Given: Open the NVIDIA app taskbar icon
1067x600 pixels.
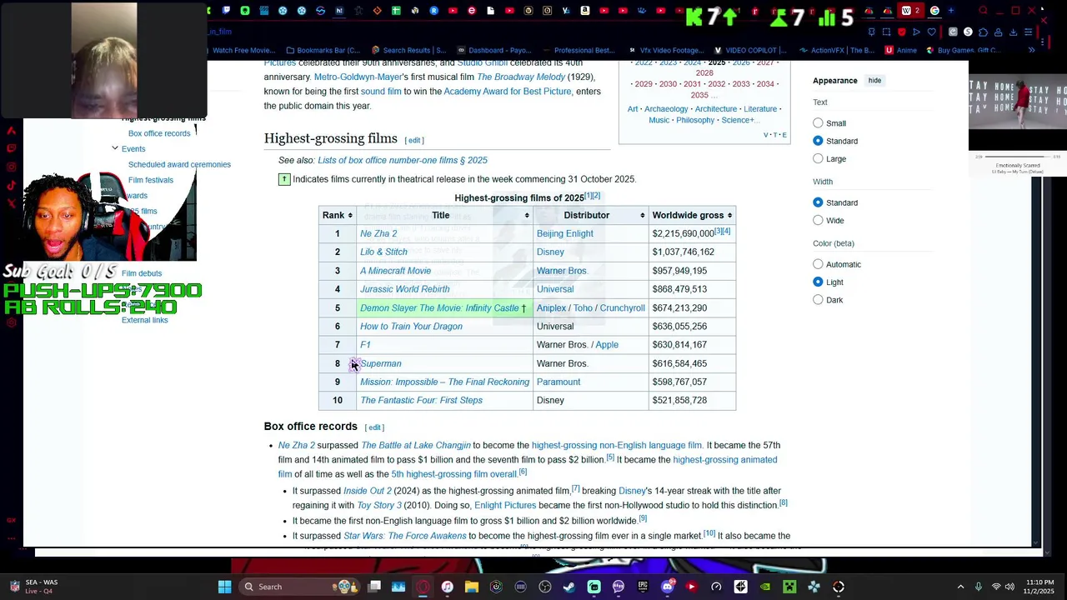Looking at the screenshot, I should click(x=765, y=587).
